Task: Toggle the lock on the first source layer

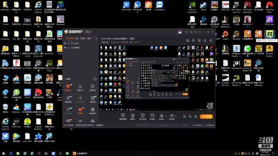Action: (x=69, y=43)
